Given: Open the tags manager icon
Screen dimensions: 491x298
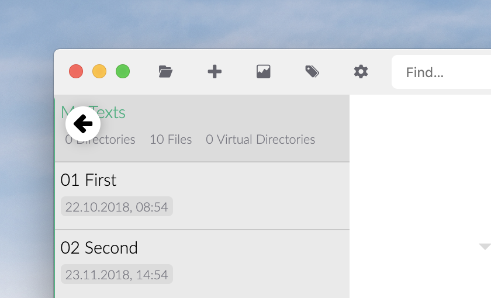Looking at the screenshot, I should point(312,72).
